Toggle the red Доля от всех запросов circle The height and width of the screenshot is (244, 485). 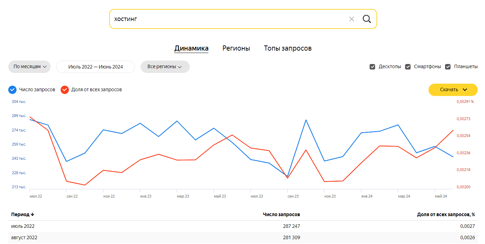pyautogui.click(x=65, y=90)
